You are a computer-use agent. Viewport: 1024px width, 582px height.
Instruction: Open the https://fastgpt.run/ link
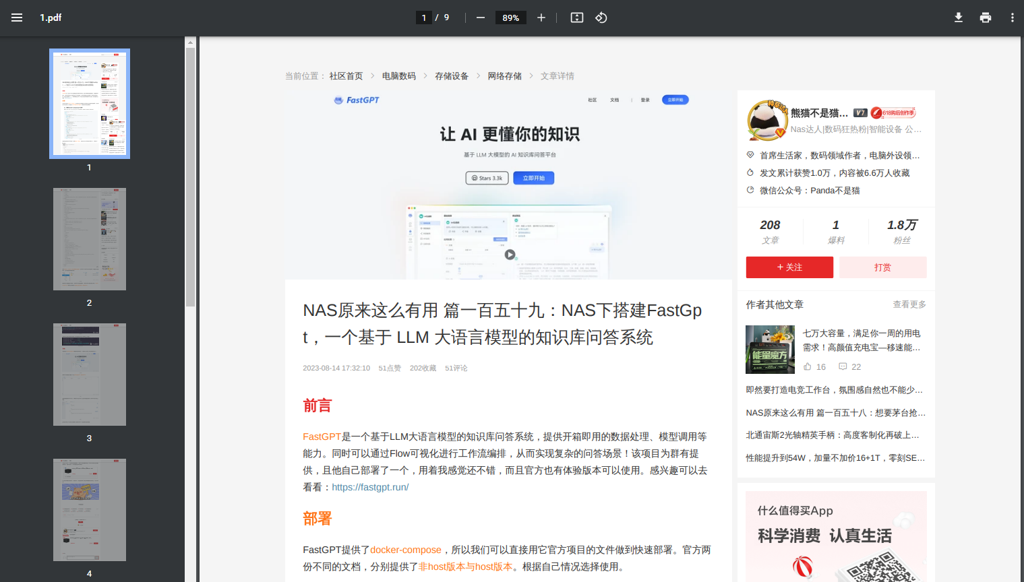(370, 487)
